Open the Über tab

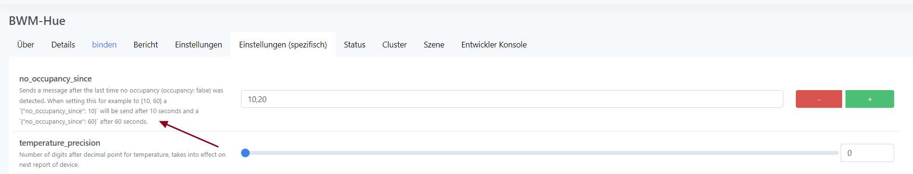(x=26, y=45)
